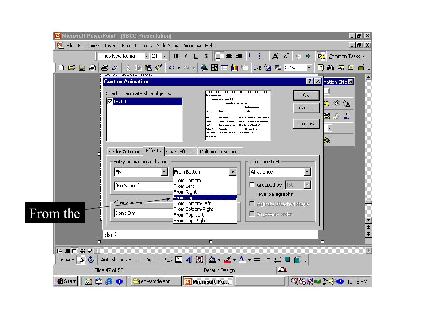The width and height of the screenshot is (425, 319).
Task: Apply the red Line Color
Action: click(227, 260)
